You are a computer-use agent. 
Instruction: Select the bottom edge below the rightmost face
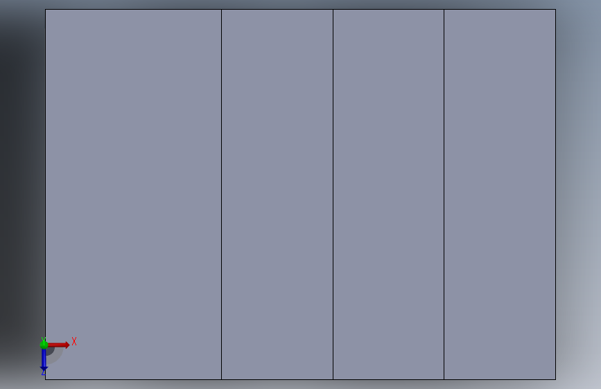(500, 379)
